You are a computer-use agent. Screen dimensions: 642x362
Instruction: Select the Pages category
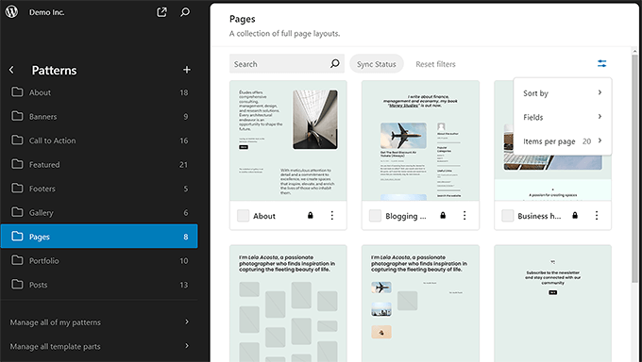99,236
